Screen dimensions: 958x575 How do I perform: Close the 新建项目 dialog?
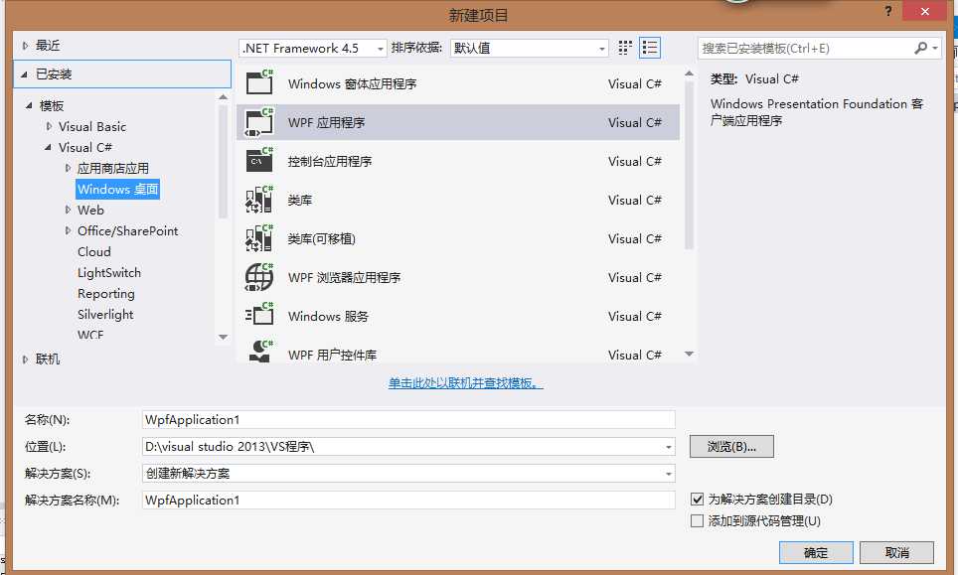925,11
